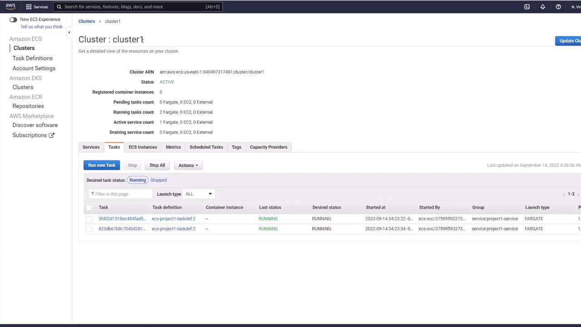The height and width of the screenshot is (327, 581).
Task: Switch to the Services tab
Action: point(91,147)
